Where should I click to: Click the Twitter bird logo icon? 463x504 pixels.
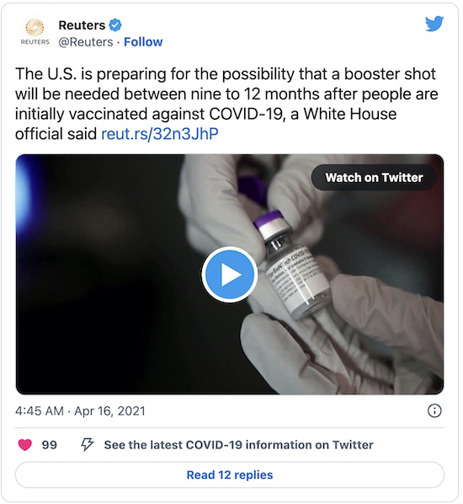[x=434, y=24]
